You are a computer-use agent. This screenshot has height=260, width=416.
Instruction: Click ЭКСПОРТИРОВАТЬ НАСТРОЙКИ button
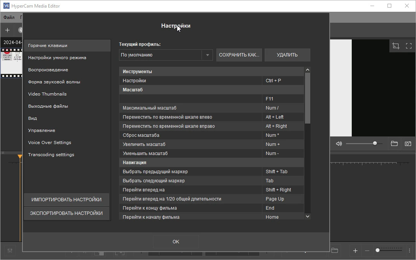point(67,213)
